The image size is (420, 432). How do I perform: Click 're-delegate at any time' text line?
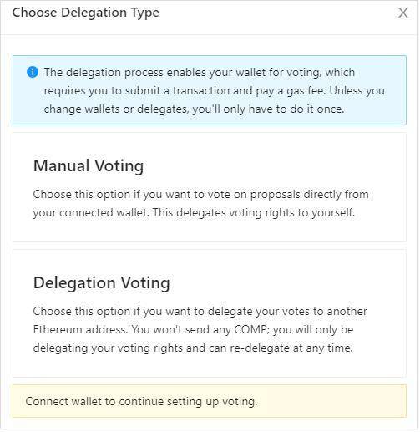(193, 348)
